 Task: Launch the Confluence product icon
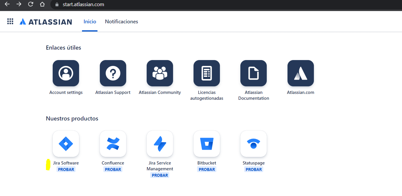tap(113, 144)
